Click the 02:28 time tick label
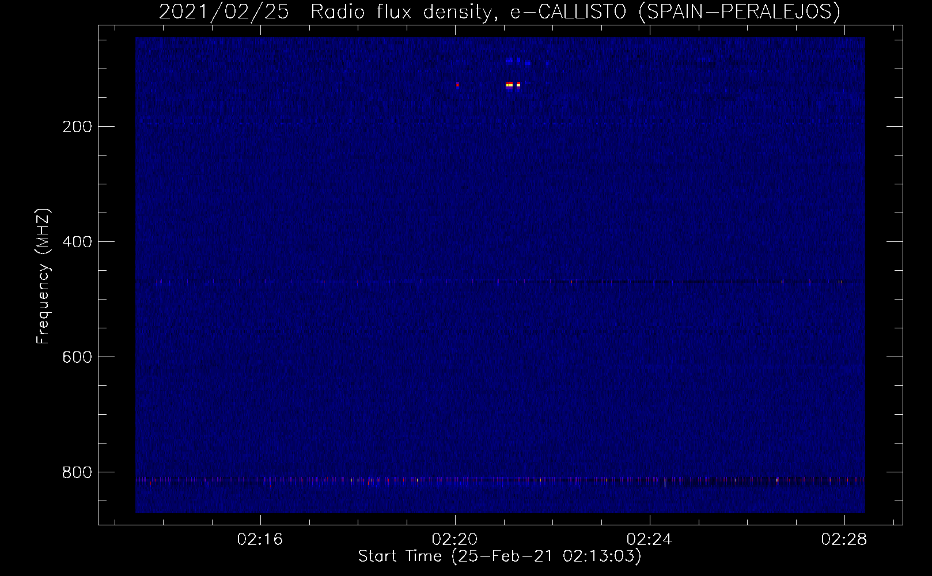The height and width of the screenshot is (576, 932). (845, 540)
